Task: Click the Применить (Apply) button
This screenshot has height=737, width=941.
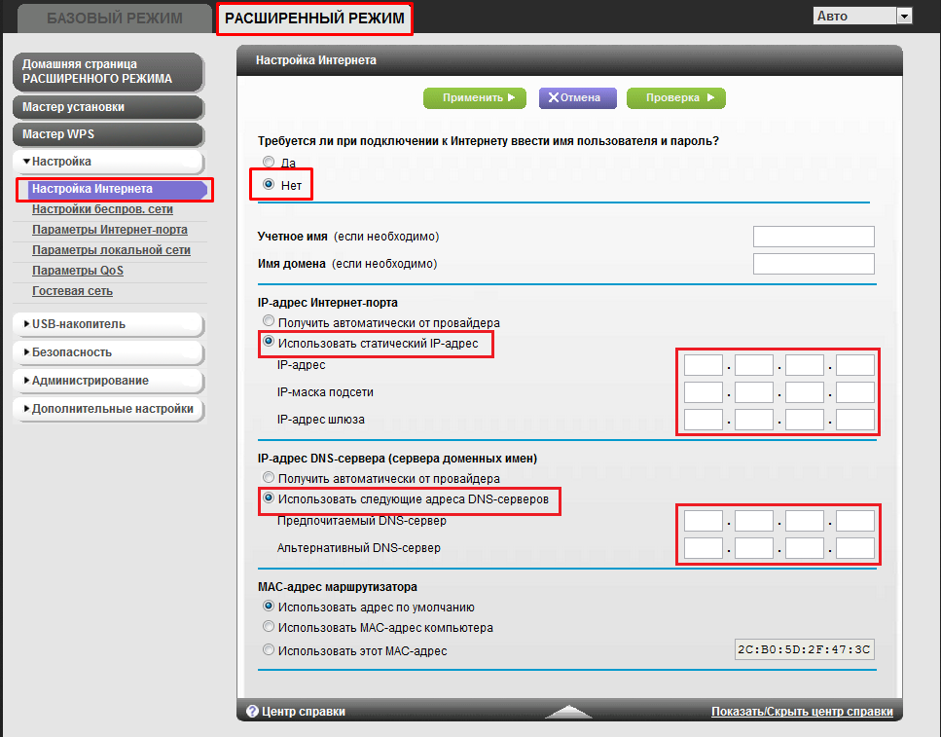Action: (x=474, y=97)
